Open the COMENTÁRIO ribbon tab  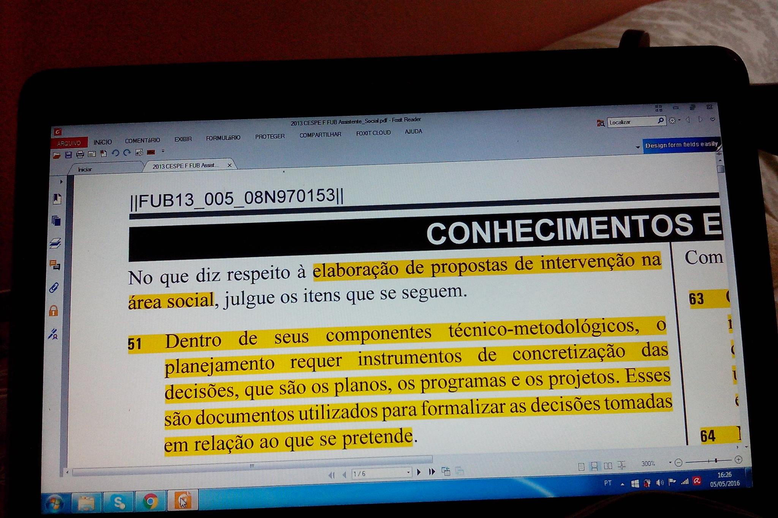(x=142, y=140)
